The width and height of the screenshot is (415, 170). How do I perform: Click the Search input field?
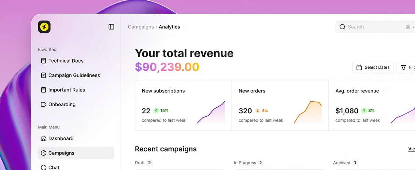click(x=372, y=27)
